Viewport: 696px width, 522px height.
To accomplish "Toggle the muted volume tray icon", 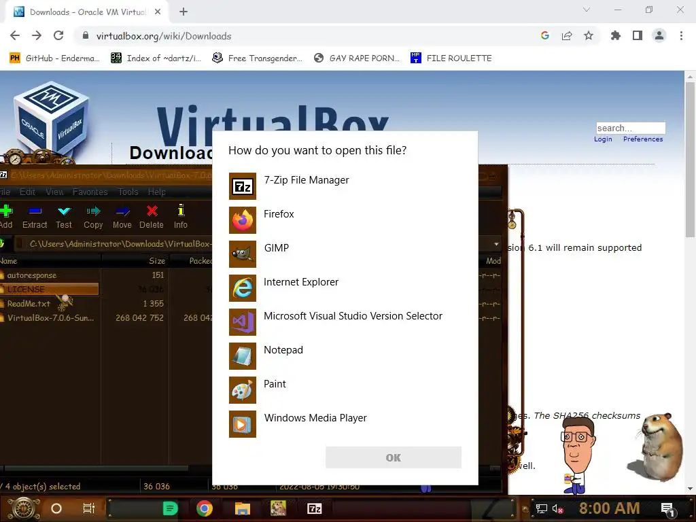I will pos(557,508).
